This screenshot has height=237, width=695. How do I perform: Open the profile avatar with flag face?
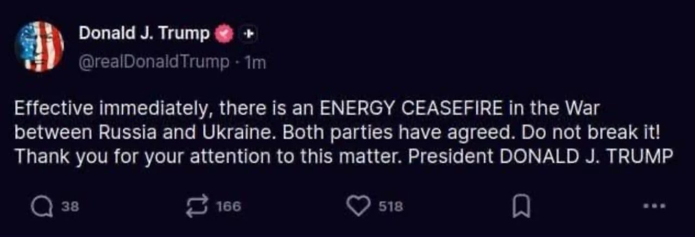pyautogui.click(x=40, y=46)
